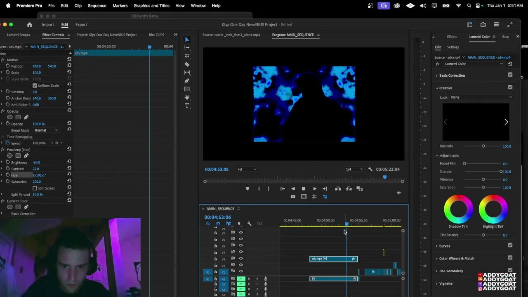Collapse the Adjustments group
Viewport: 528px width, 297px height.
coord(437,156)
